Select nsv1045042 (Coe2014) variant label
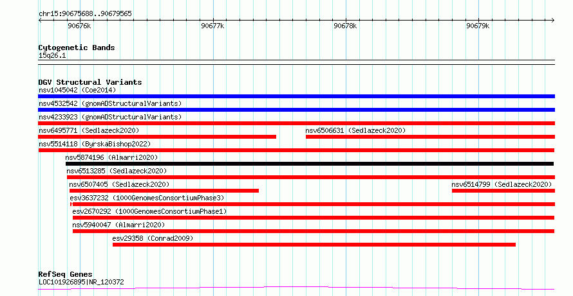Image resolution: width=573 pixels, height=296 pixels. pos(77,90)
